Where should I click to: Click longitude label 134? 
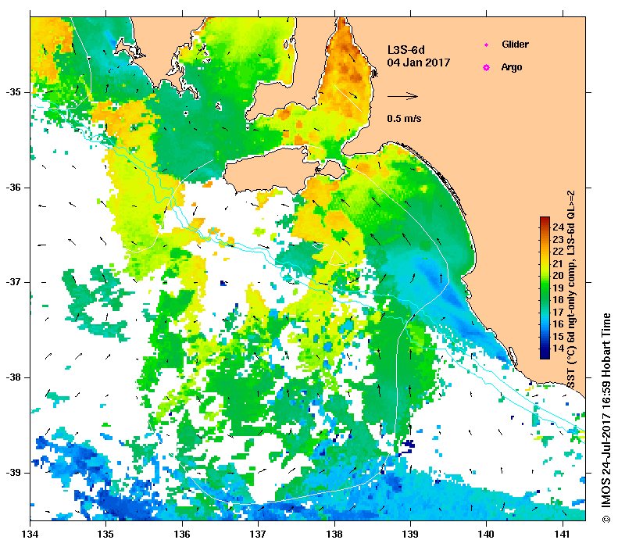(30, 534)
